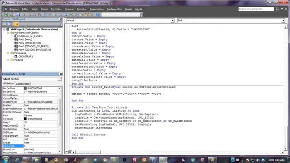The width and height of the screenshot is (290, 163).
Task: Click the Windows Start button
Action: tap(6, 160)
